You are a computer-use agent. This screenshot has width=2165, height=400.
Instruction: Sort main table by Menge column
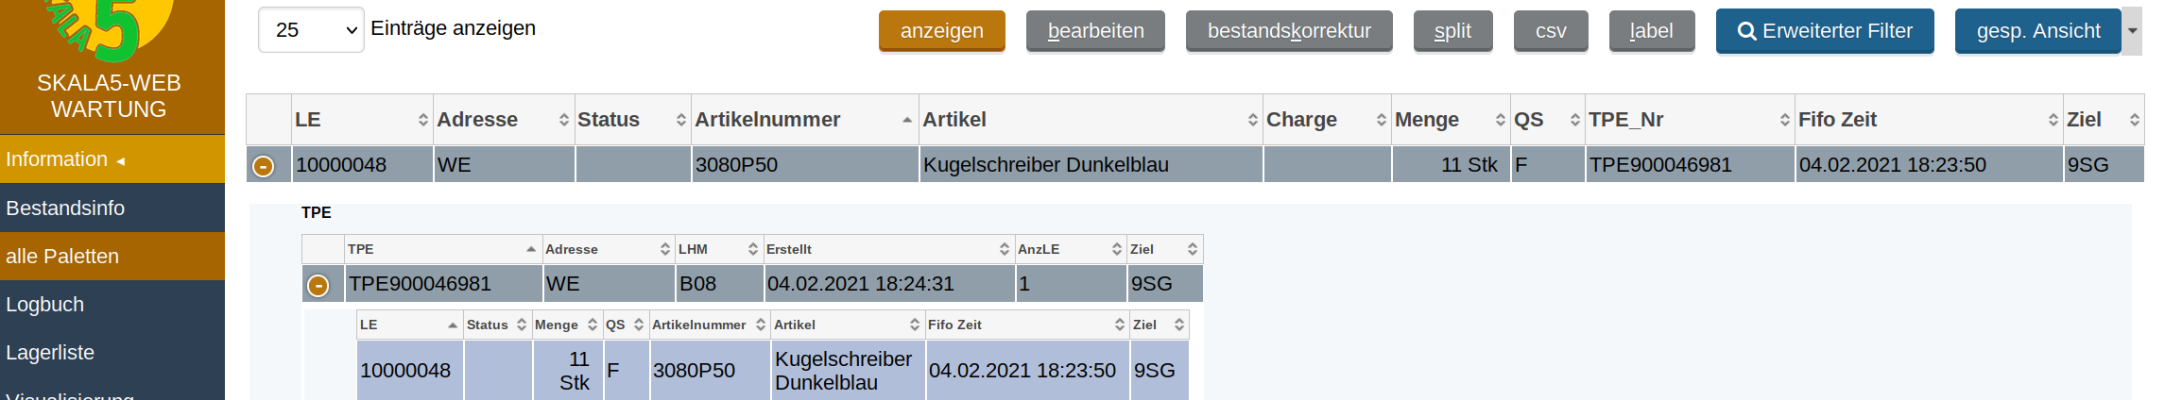click(1449, 120)
